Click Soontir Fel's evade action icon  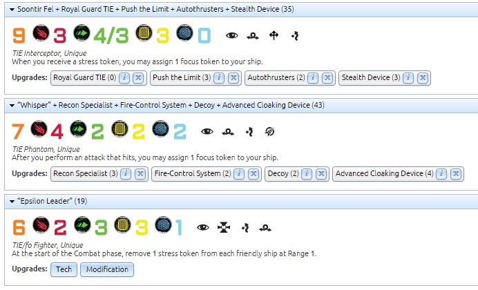tap(295, 36)
